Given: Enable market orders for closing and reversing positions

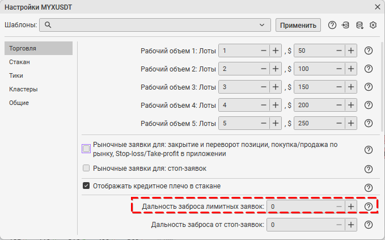Looking at the screenshot, I should [x=86, y=149].
